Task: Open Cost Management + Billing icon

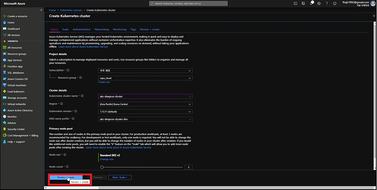Action: click(4, 135)
